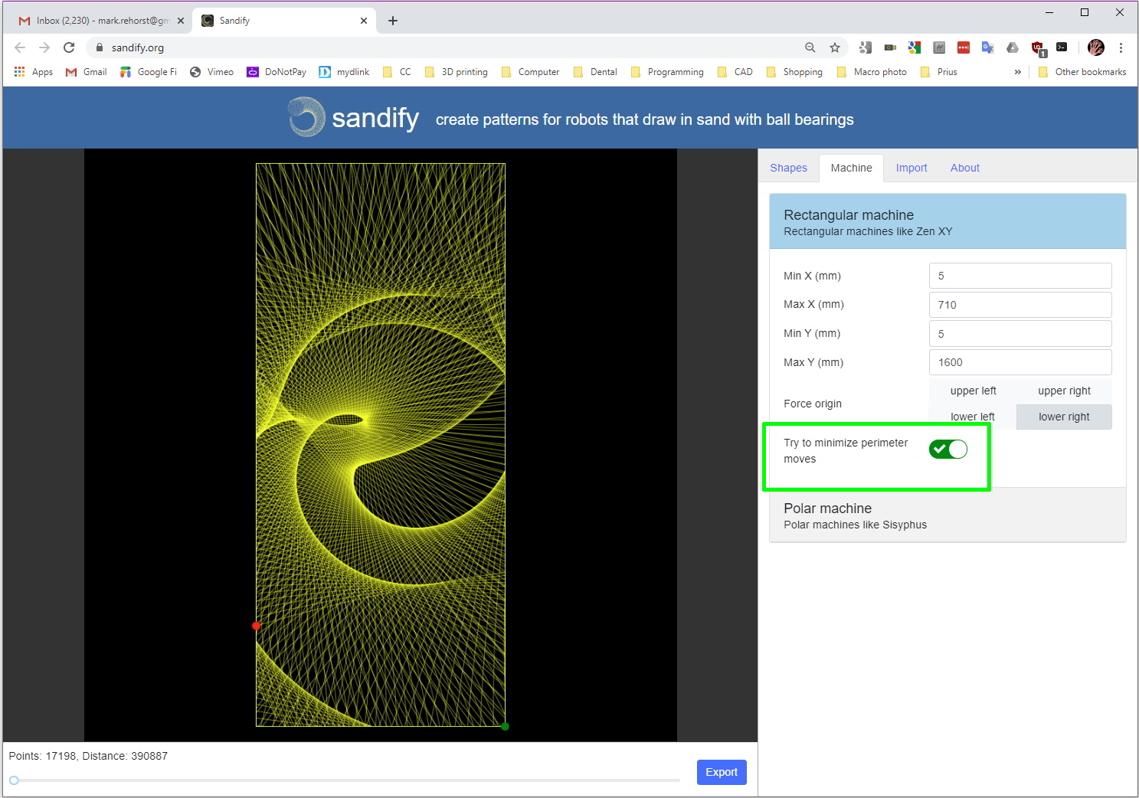This screenshot has height=798, width=1139.
Task: Visit the Prius bookmarks folder
Action: coord(946,71)
